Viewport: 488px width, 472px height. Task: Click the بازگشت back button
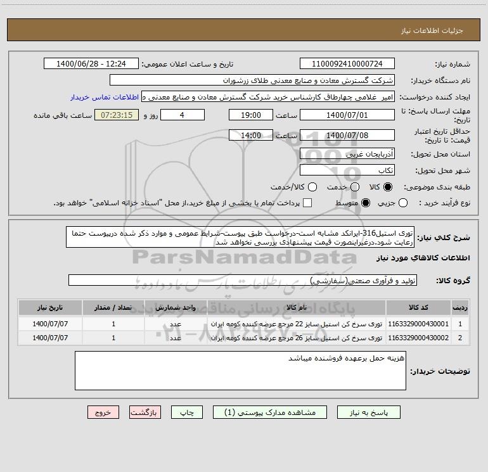(x=145, y=412)
